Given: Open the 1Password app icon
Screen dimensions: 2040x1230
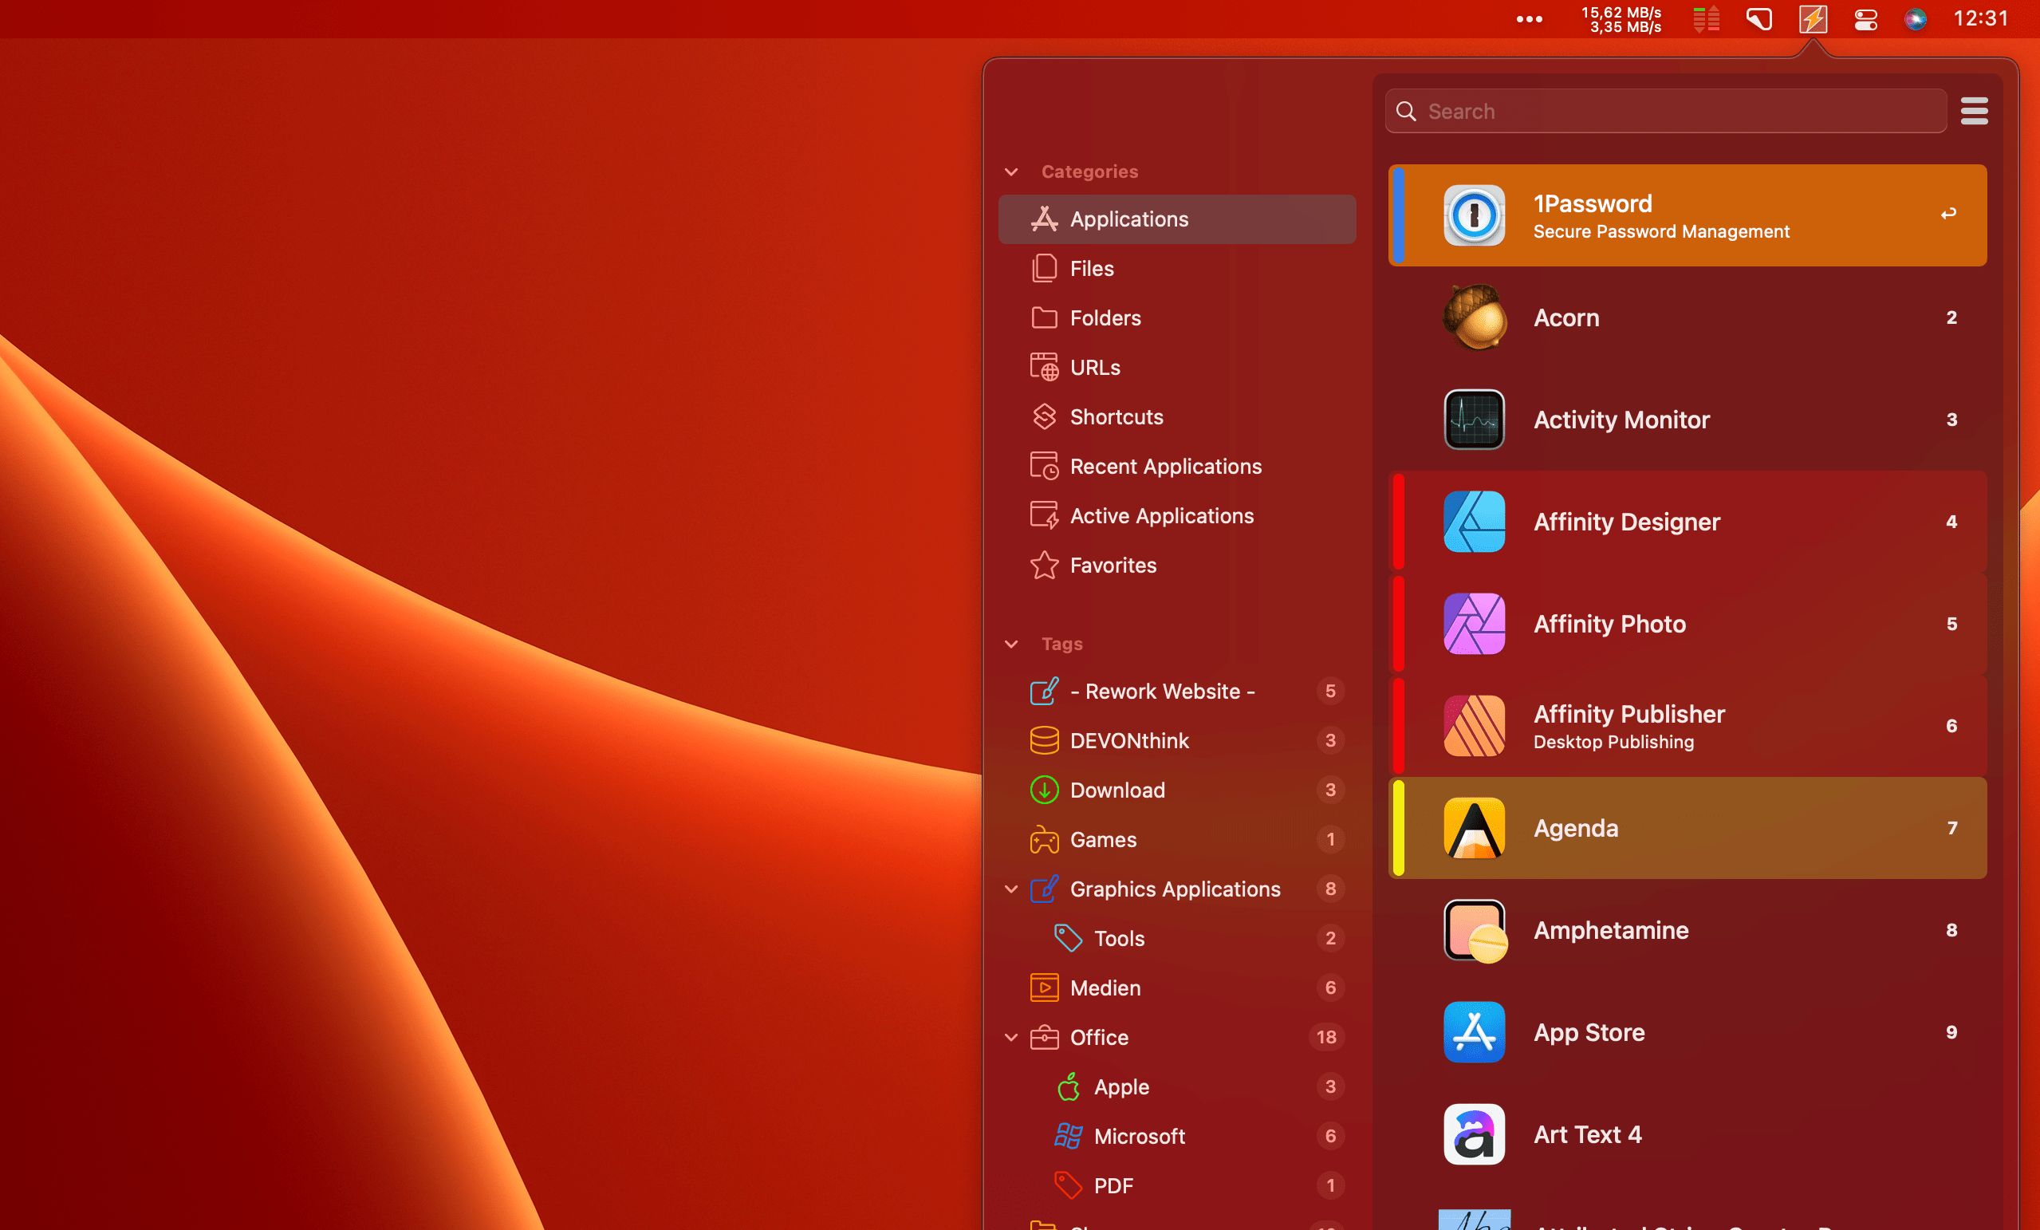Looking at the screenshot, I should tap(1474, 215).
